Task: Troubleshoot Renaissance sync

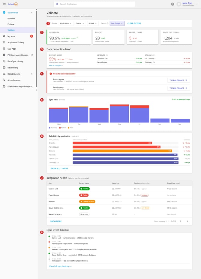Action: pos(178,88)
